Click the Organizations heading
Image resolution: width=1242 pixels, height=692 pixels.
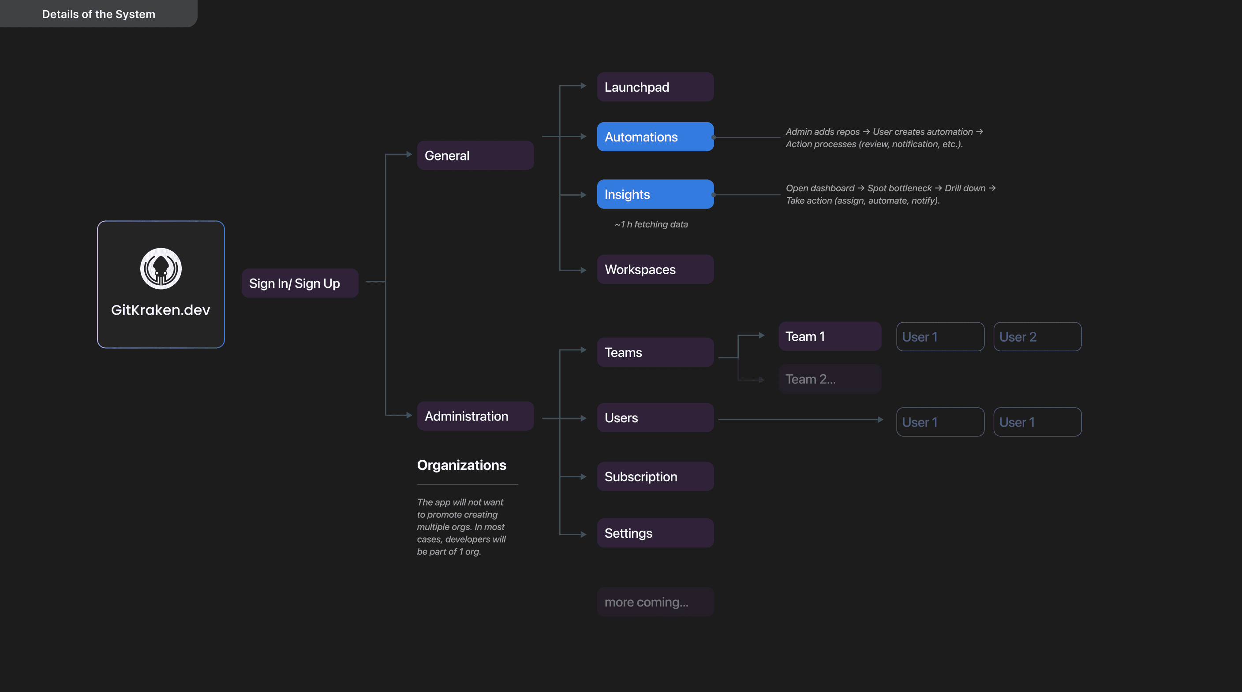point(461,465)
